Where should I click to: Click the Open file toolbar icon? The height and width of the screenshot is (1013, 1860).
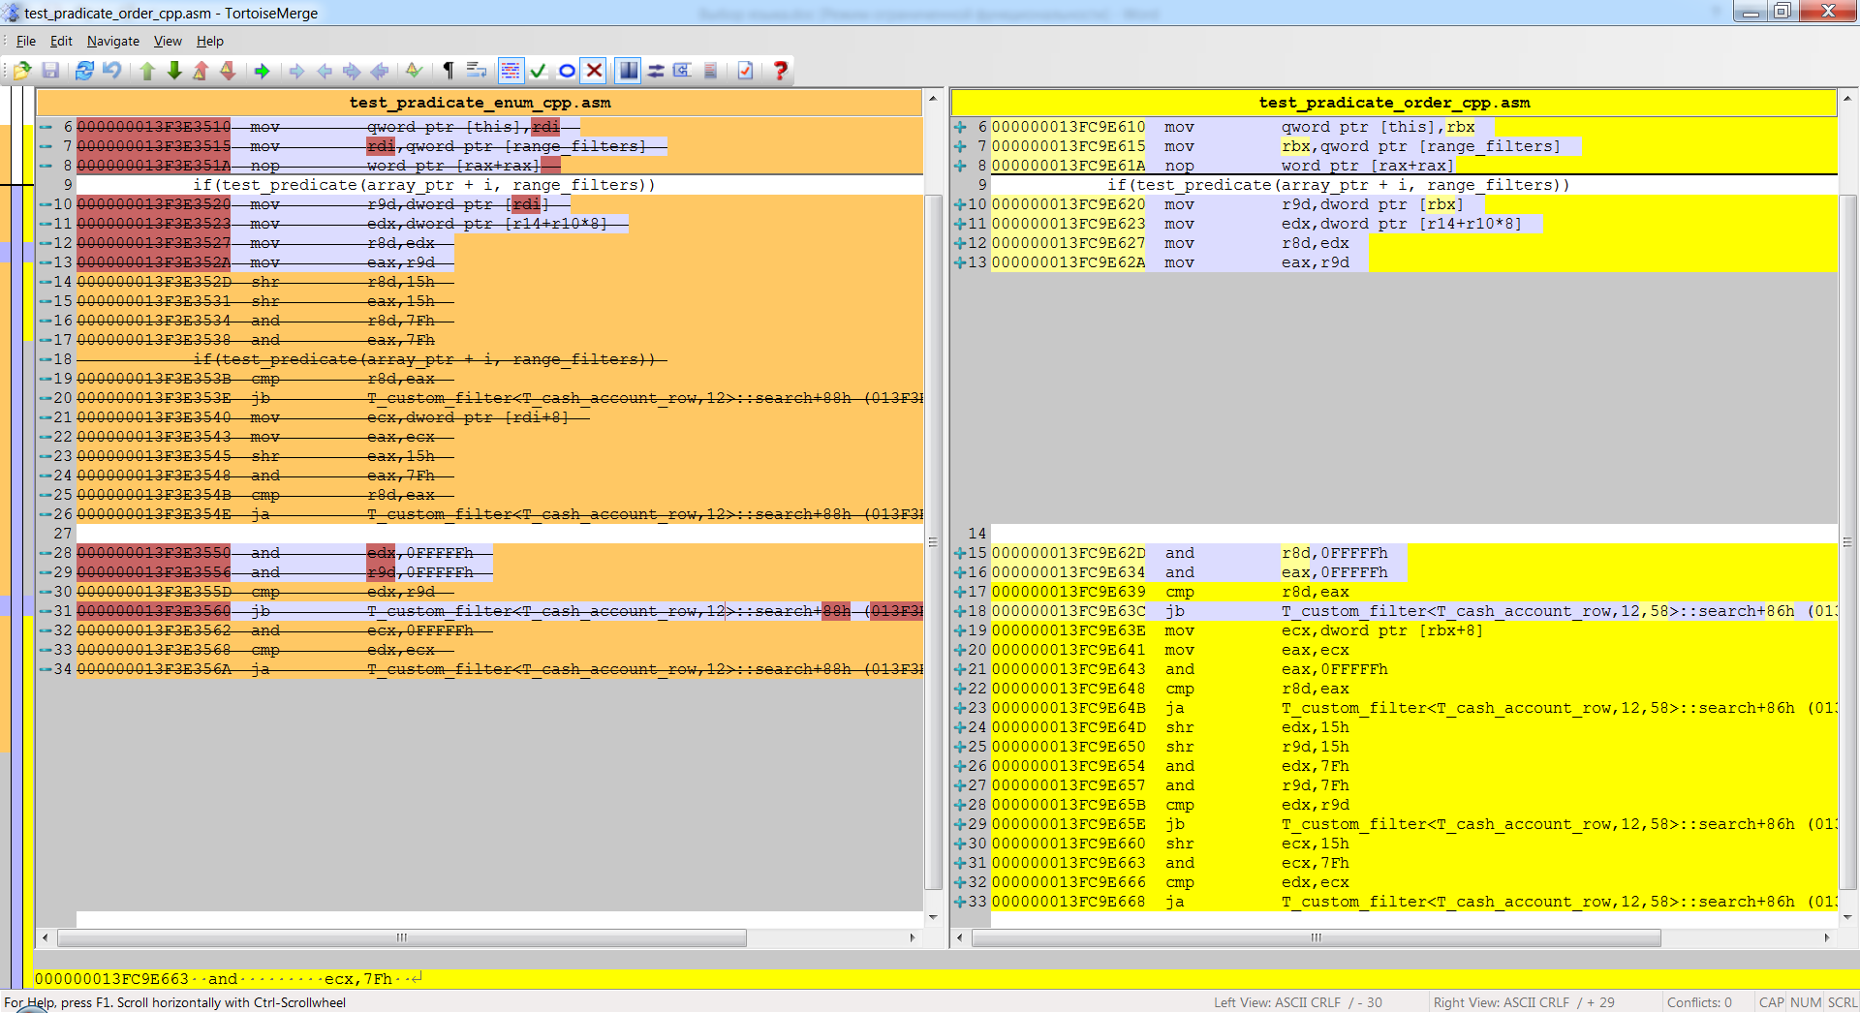[22, 70]
